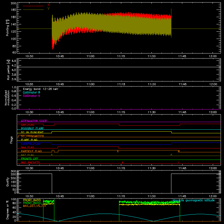Click the AAZ_FLAG label
The image size is (224, 224).
[27, 155]
